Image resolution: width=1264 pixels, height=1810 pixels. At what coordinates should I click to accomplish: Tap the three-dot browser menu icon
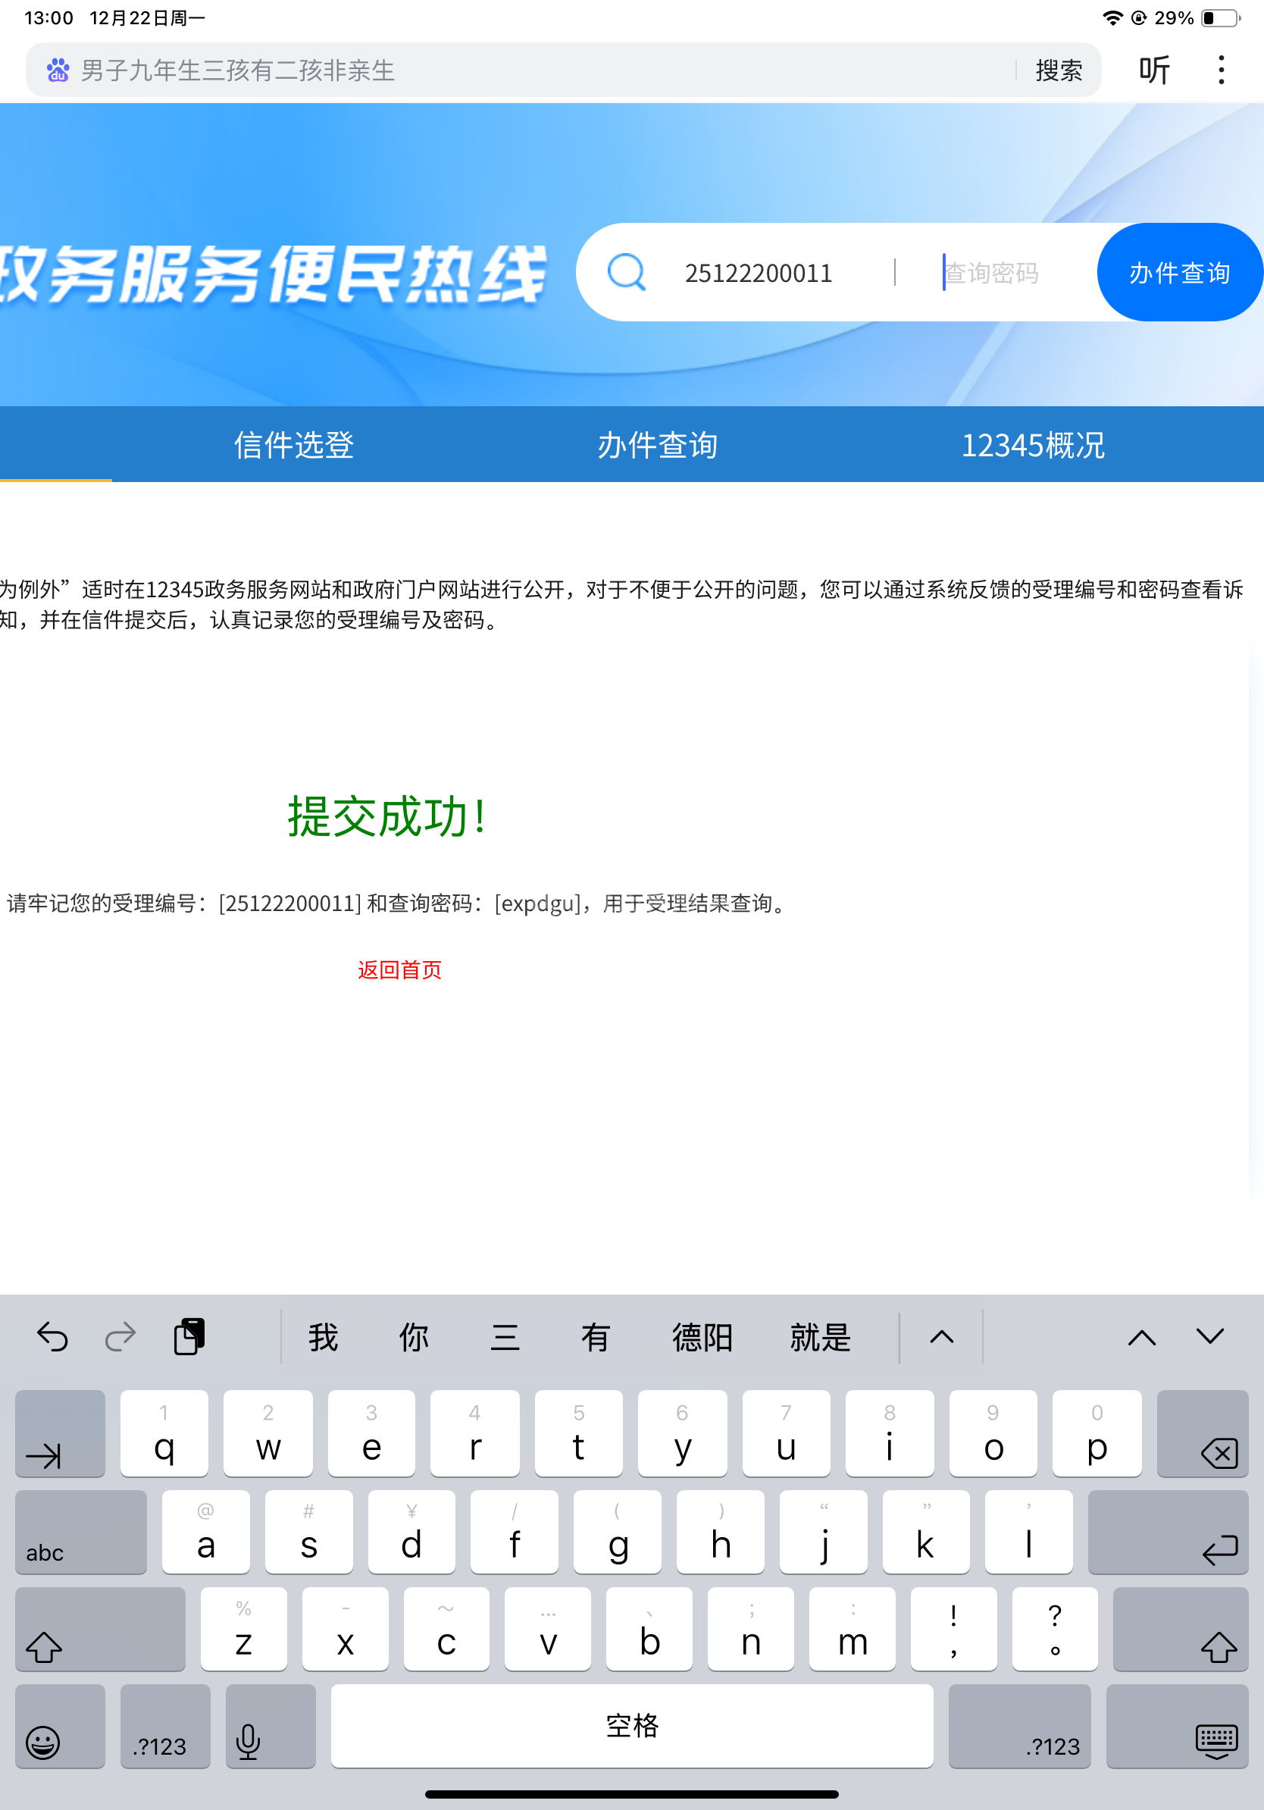[1221, 70]
